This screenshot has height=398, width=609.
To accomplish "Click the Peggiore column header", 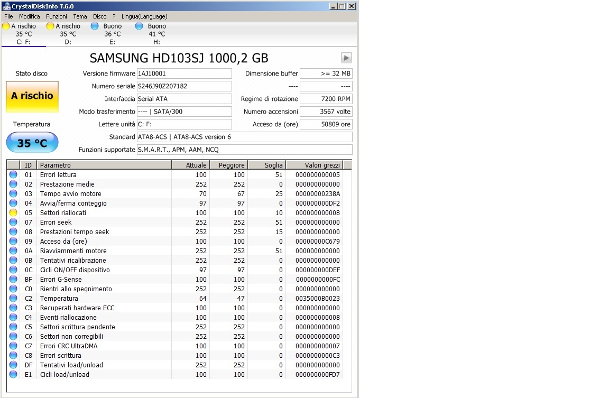I will tap(228, 165).
